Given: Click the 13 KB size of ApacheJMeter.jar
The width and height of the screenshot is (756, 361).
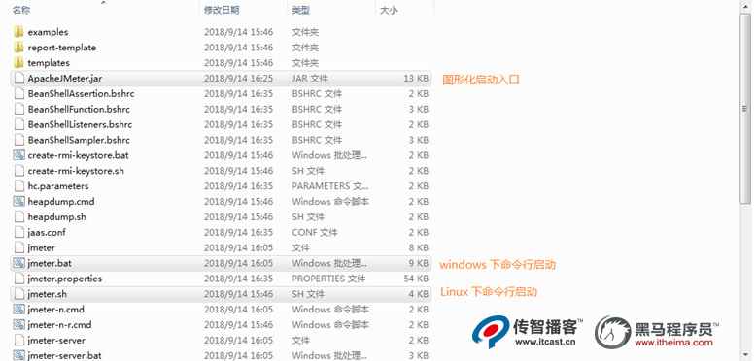Looking at the screenshot, I should tap(416, 79).
